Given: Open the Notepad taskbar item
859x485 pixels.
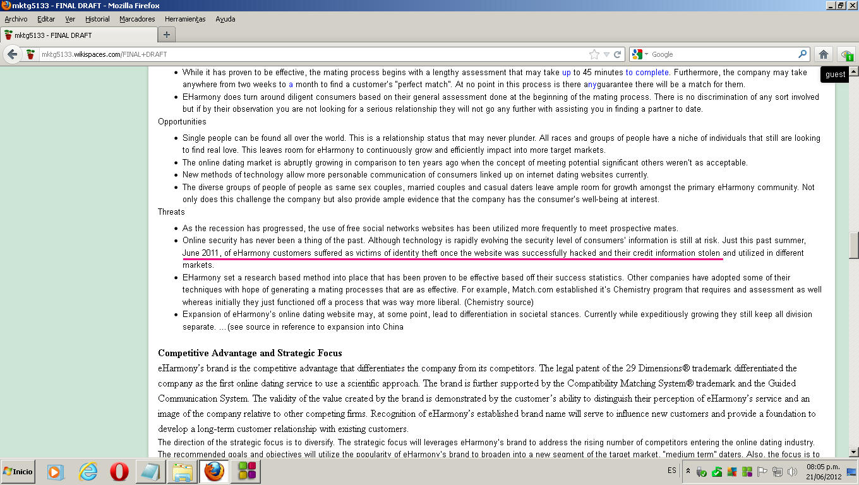Looking at the screenshot, I should 150,472.
